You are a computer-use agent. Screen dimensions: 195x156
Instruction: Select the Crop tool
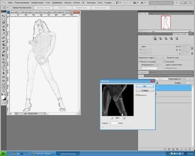click(3, 30)
